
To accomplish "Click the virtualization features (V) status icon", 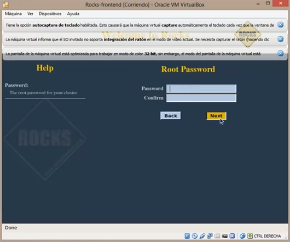I will click(x=233, y=236).
